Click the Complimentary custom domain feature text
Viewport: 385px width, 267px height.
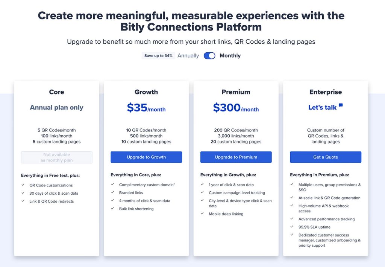(147, 185)
